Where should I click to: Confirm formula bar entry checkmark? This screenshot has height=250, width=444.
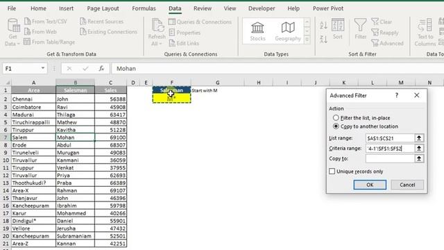(x=85, y=69)
